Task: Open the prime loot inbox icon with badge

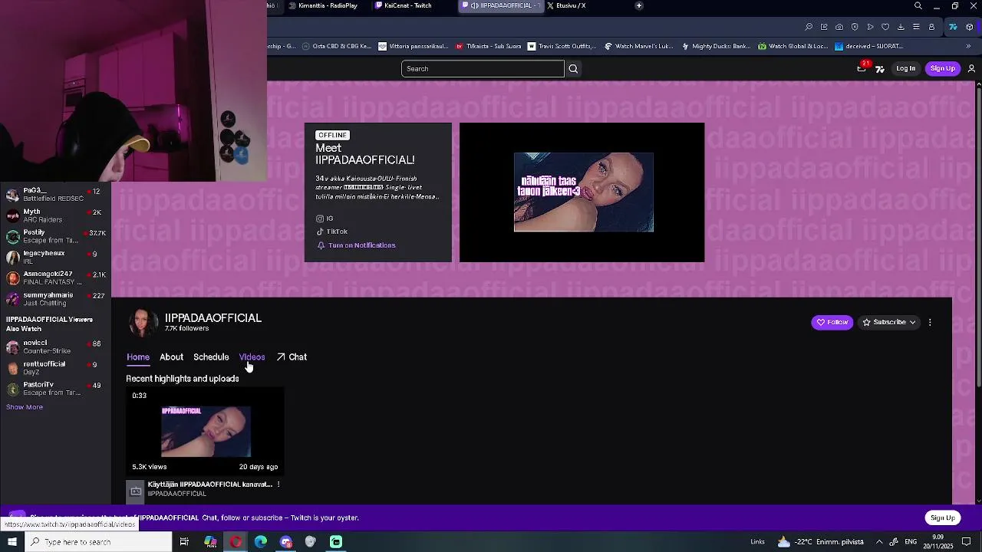Action: (x=862, y=68)
